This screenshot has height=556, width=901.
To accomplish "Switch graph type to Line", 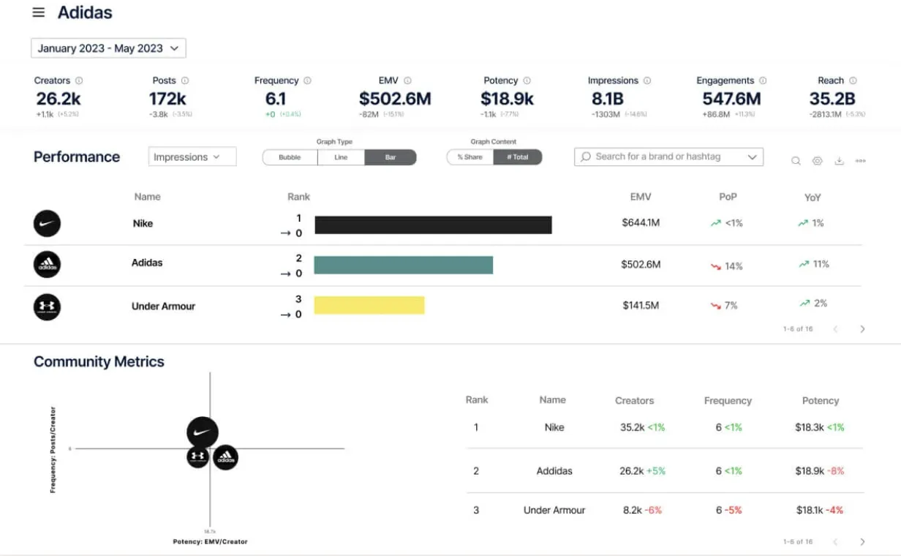I will coord(341,157).
